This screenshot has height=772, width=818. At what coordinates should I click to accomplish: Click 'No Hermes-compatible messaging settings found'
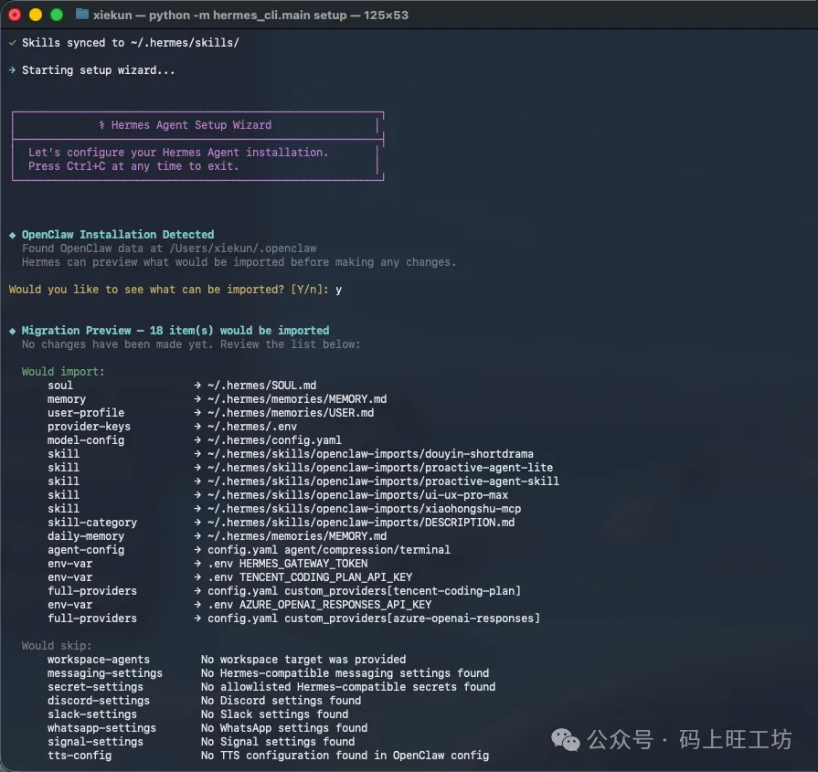pos(345,673)
